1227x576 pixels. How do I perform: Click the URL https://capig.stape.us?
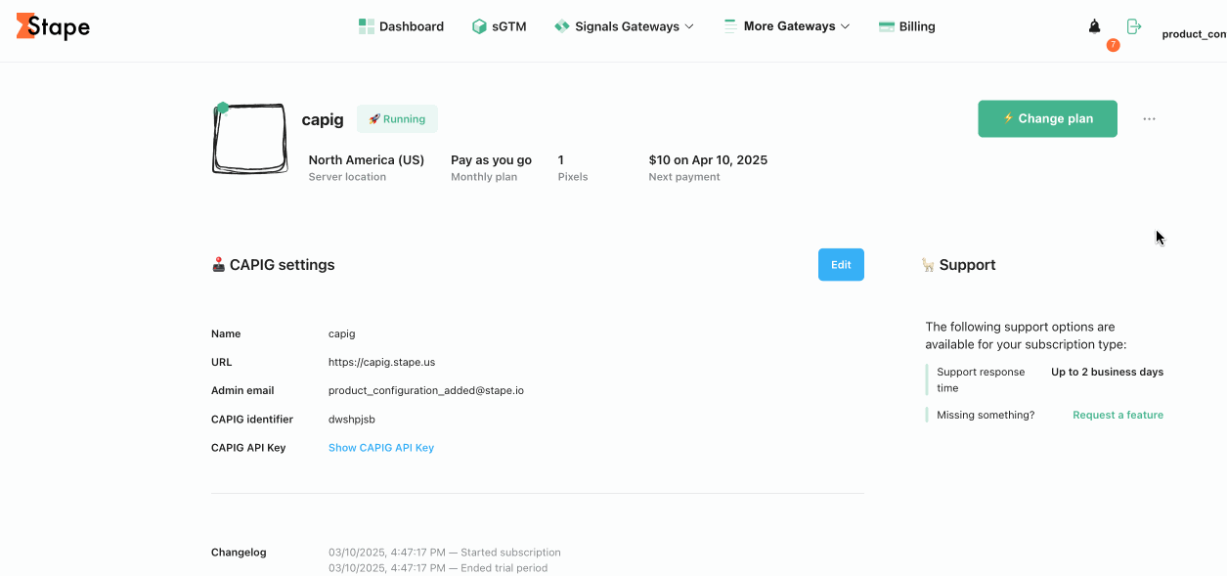(382, 362)
